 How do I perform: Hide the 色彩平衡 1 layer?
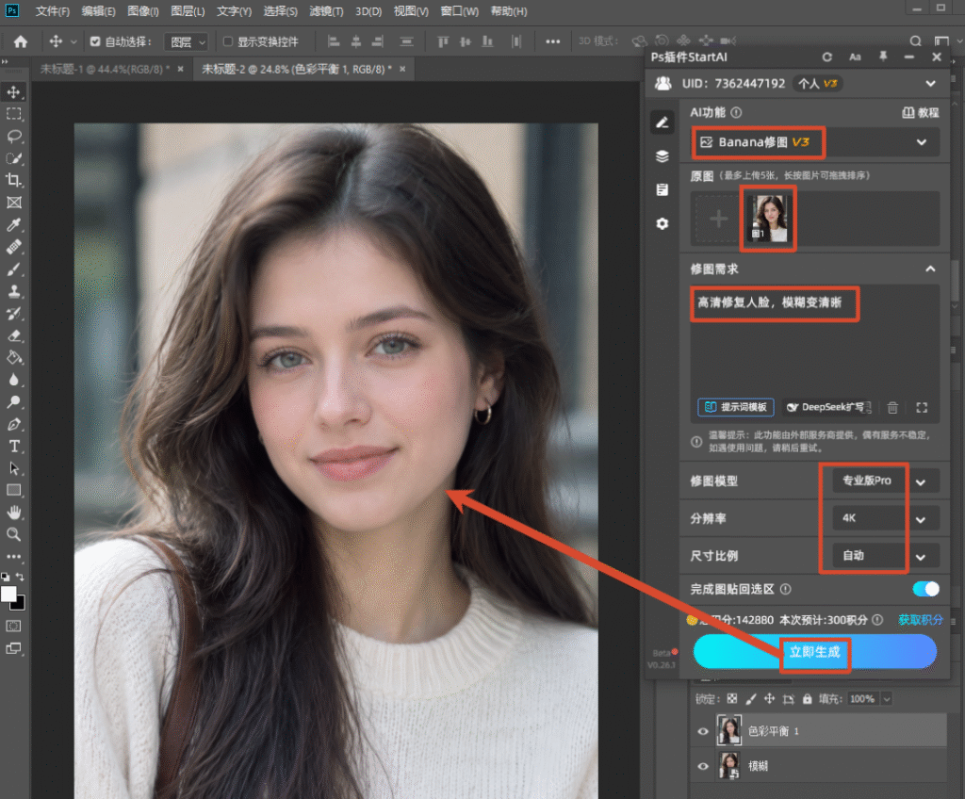tap(703, 731)
